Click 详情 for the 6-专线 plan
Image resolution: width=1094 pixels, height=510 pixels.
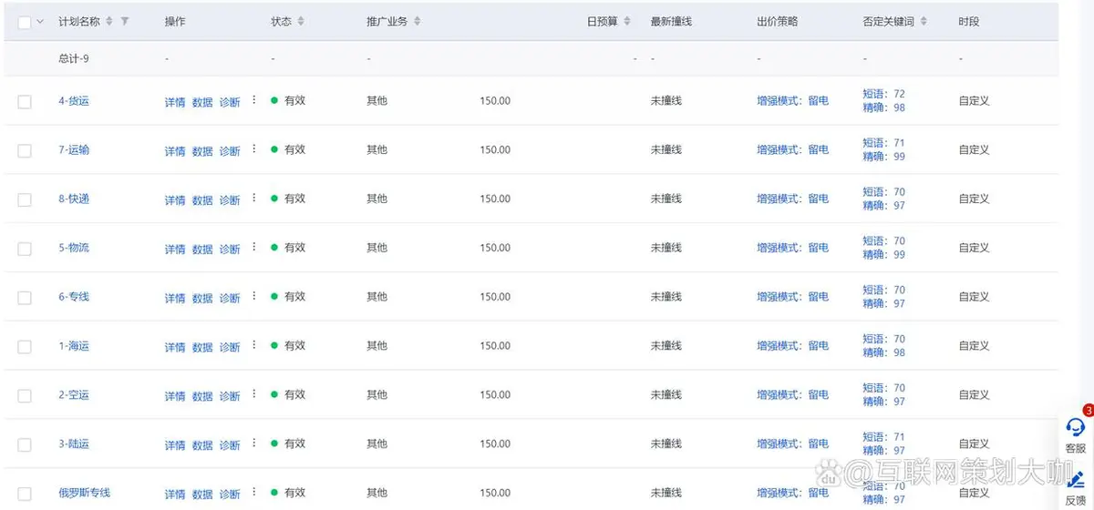tap(175, 298)
